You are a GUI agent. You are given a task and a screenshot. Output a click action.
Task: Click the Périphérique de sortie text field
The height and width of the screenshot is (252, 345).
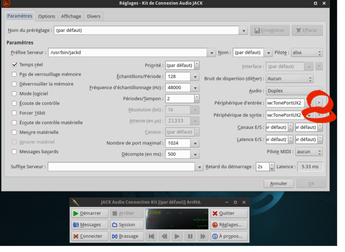click(285, 115)
